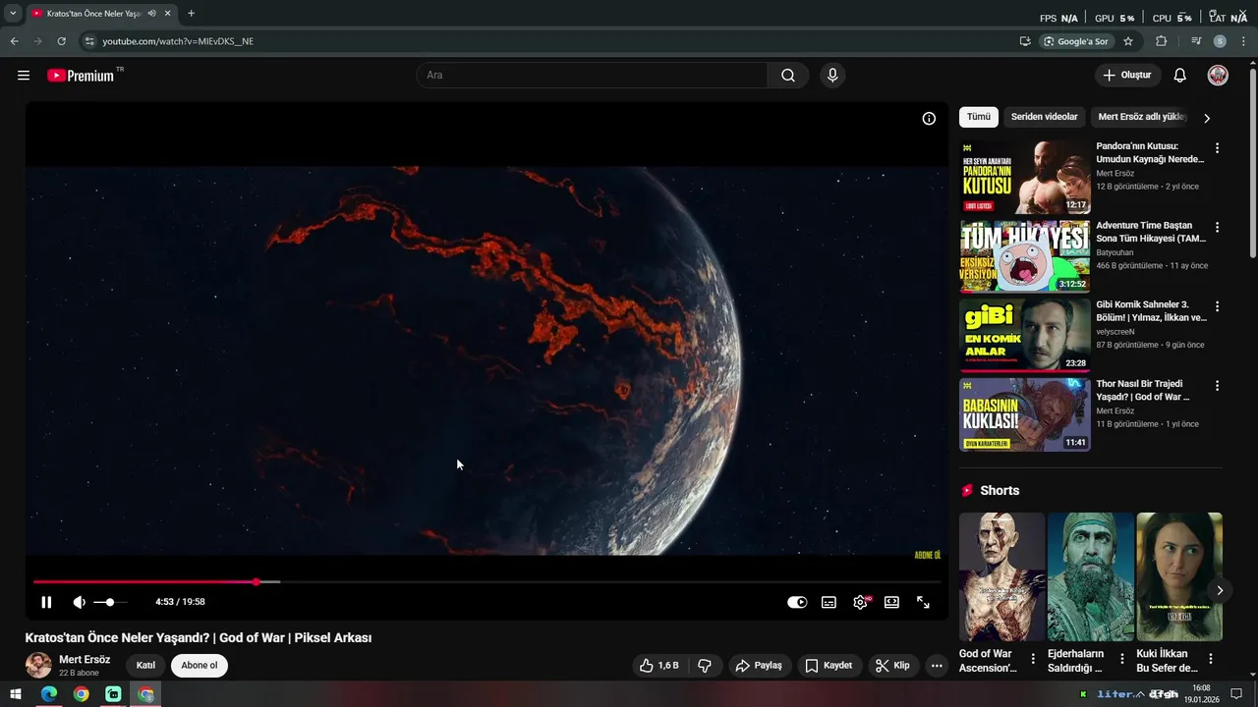The height and width of the screenshot is (707, 1258).
Task: Select the Mert Ersöz adlı yükleyen chip
Action: [1140, 117]
